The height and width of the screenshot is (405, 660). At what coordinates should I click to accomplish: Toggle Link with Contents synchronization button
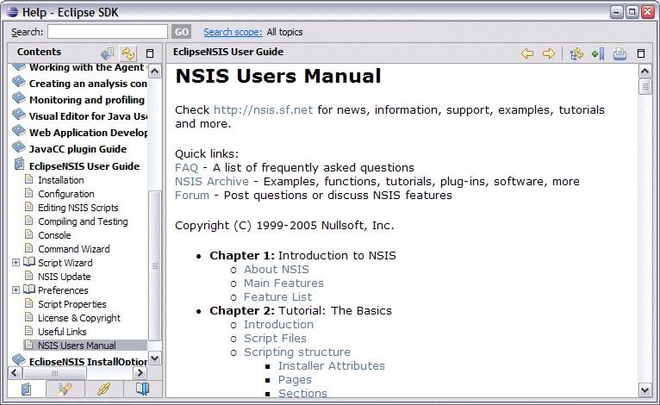click(x=128, y=53)
